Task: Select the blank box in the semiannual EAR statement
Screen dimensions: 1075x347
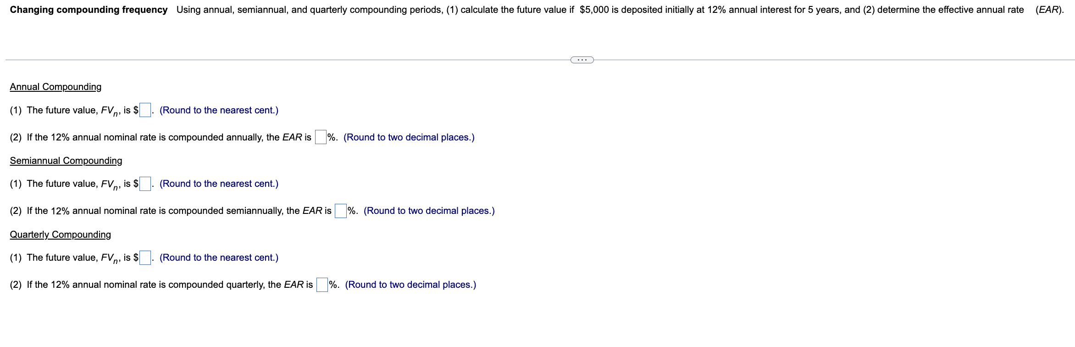Action: 340,210
